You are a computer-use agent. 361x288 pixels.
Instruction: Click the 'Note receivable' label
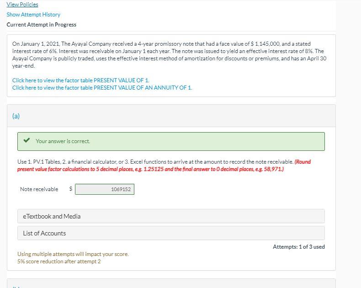(39, 189)
